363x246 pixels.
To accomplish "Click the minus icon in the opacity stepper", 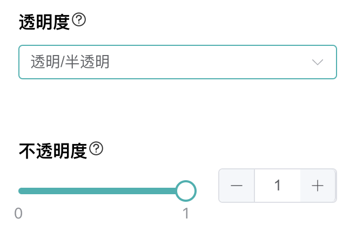I will pos(237,186).
